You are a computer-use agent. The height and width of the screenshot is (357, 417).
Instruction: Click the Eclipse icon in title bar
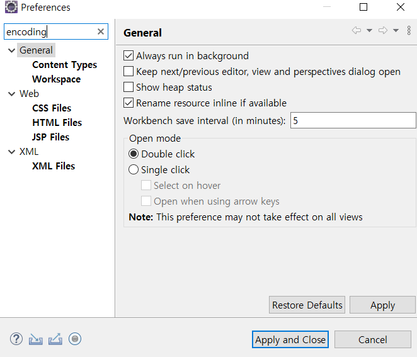click(x=11, y=7)
